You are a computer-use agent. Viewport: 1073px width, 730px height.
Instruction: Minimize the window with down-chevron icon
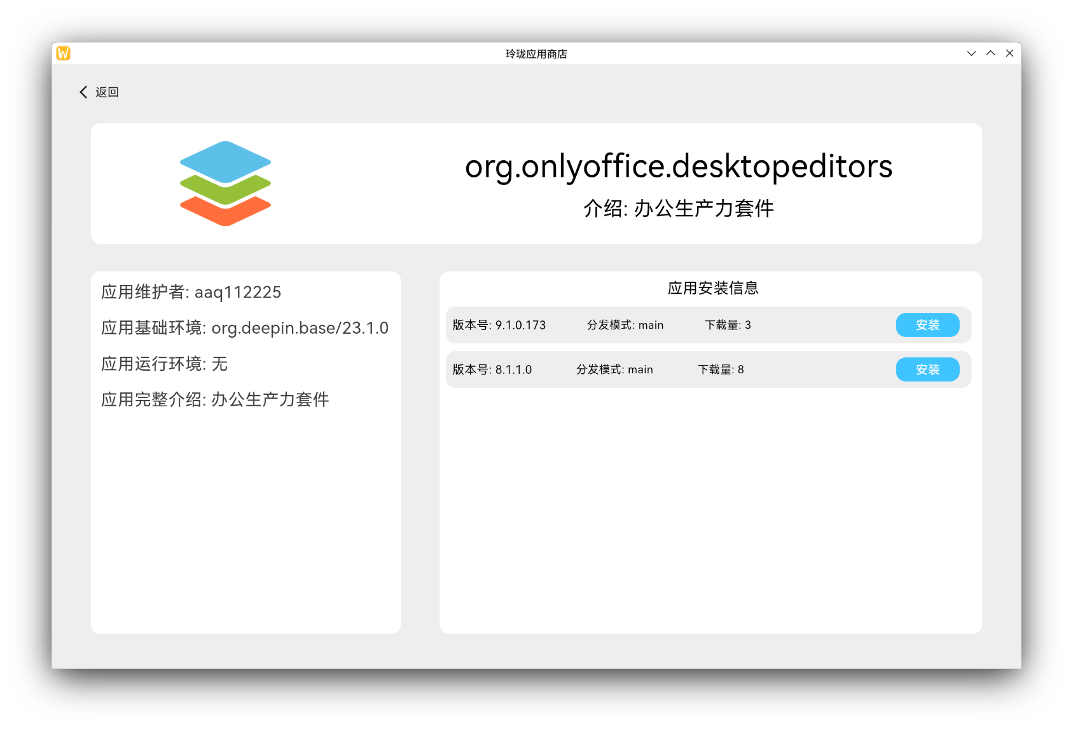click(971, 53)
